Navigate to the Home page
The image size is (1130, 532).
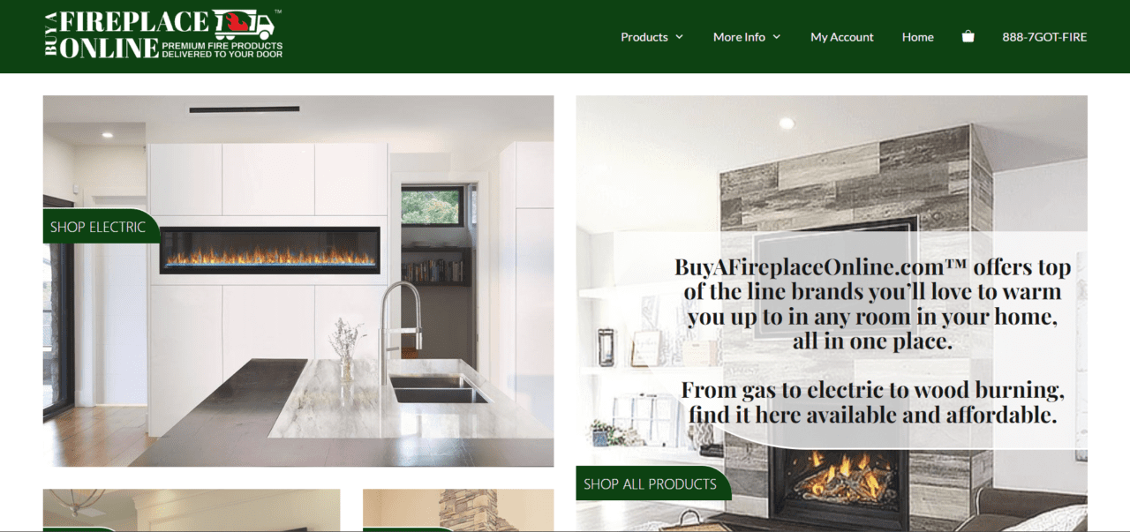[918, 37]
